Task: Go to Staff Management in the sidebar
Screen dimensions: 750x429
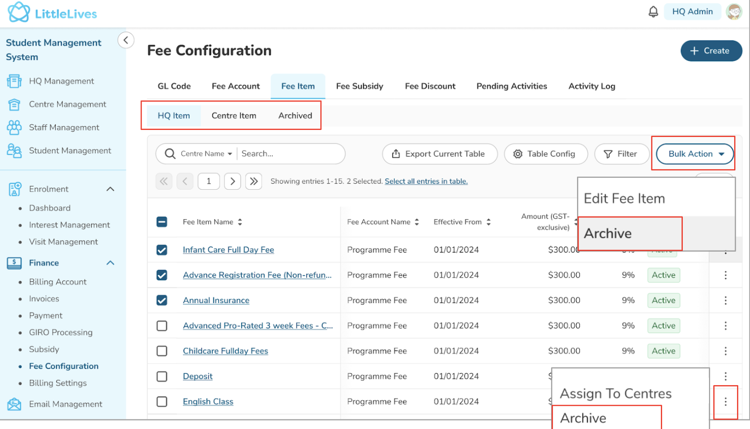Action: pos(64,127)
